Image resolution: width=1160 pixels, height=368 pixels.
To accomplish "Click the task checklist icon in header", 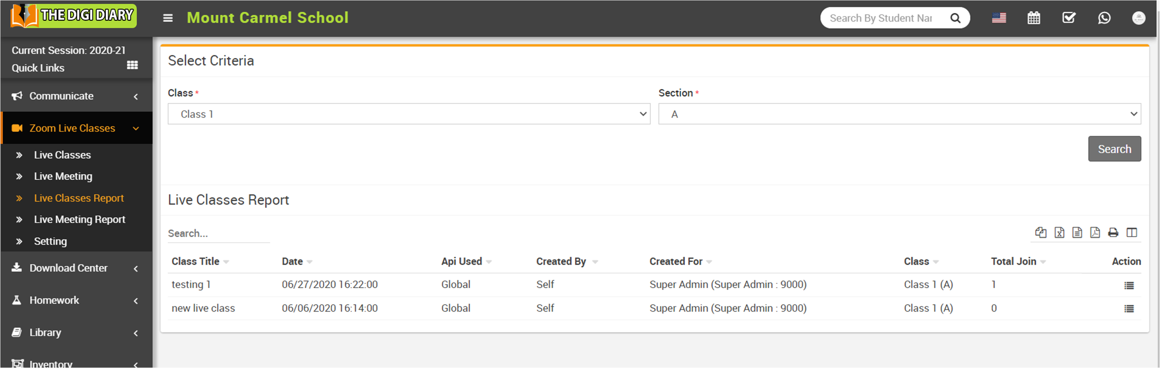I will (x=1068, y=18).
